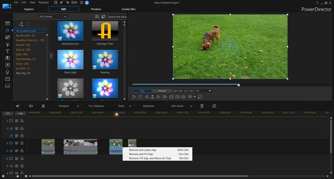Click the Split scissors tool
This screenshot has width=334, height=179.
tap(43, 106)
